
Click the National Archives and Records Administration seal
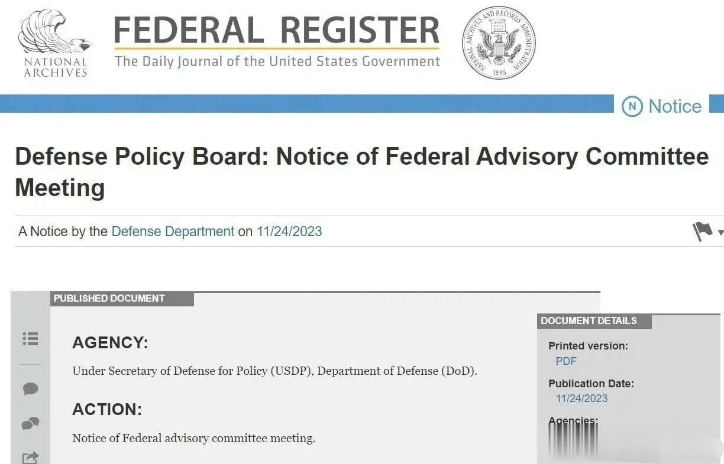click(x=499, y=43)
